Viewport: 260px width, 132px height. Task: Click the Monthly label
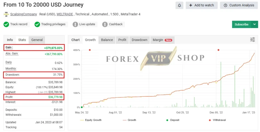[11, 69]
